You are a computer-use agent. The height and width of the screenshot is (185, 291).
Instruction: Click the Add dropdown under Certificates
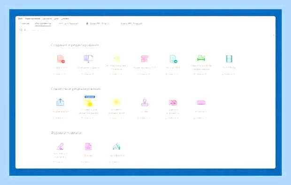(x=116, y=162)
